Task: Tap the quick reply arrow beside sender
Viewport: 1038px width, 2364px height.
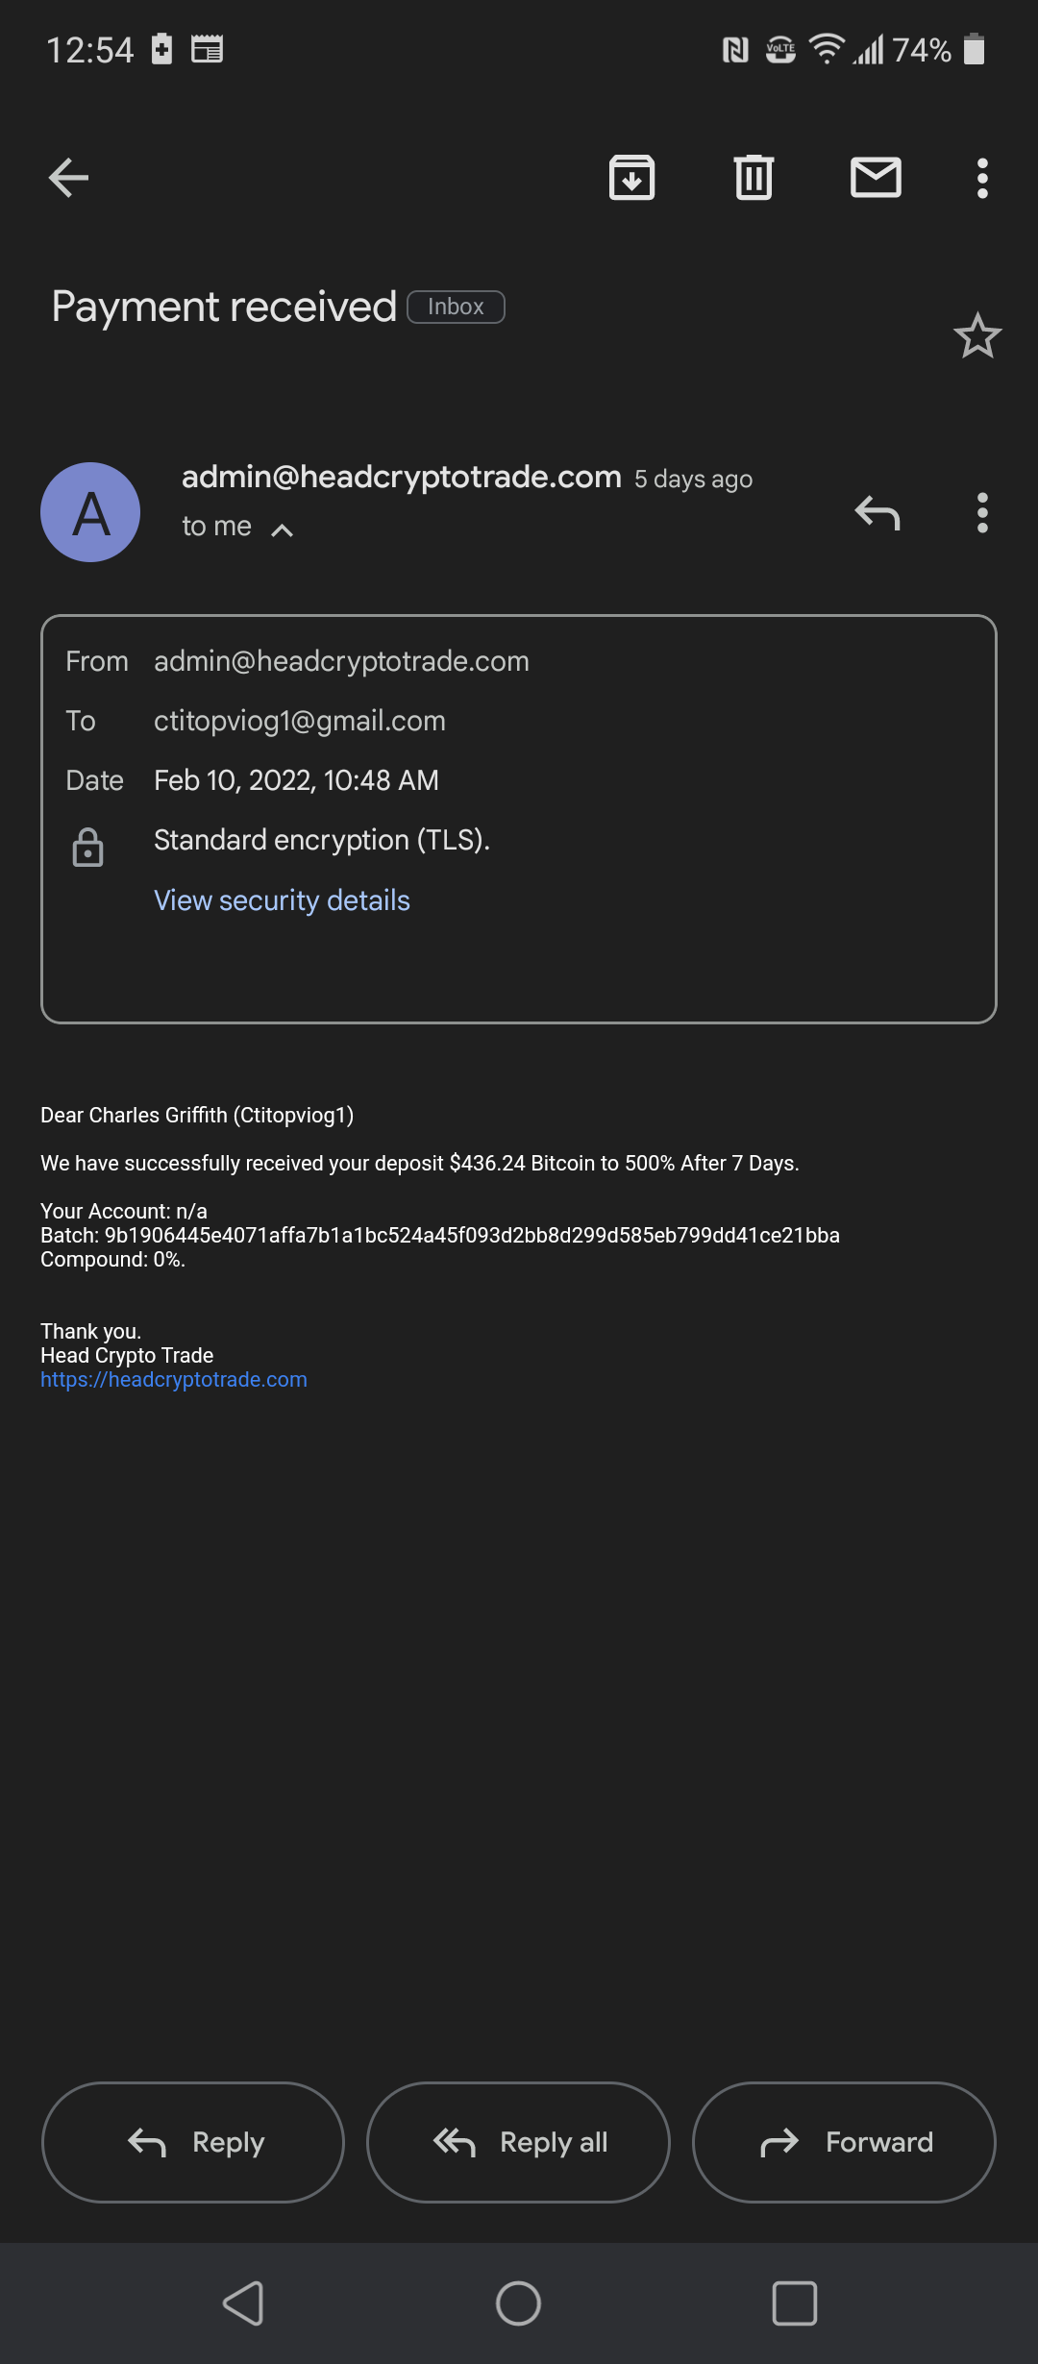Action: click(877, 512)
